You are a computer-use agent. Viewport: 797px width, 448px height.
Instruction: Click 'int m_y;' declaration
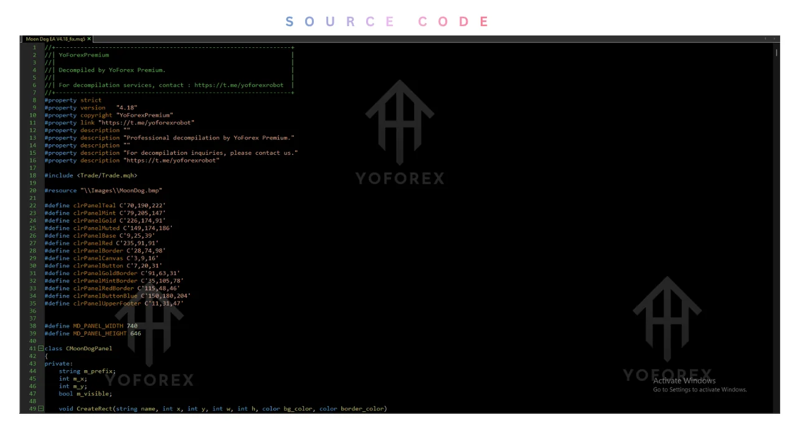[x=73, y=386]
